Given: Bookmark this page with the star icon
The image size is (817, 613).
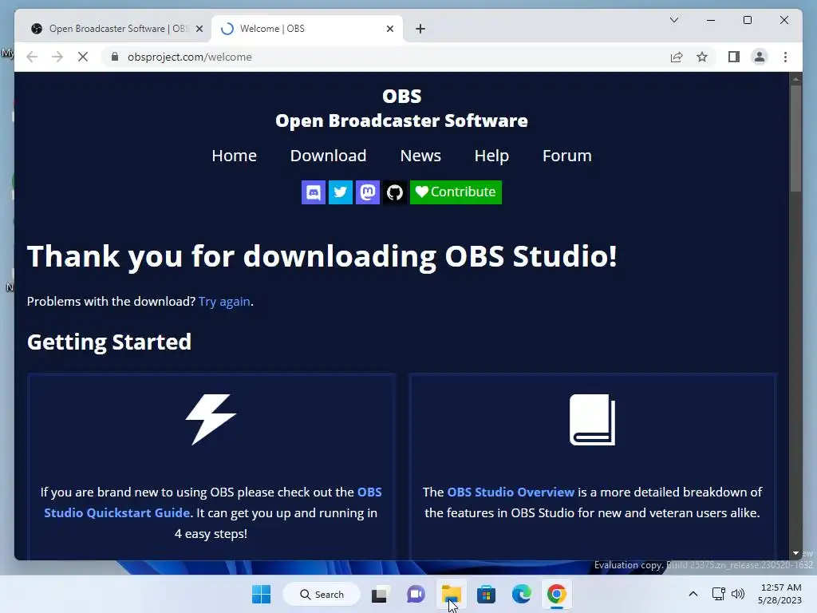Looking at the screenshot, I should 702,57.
